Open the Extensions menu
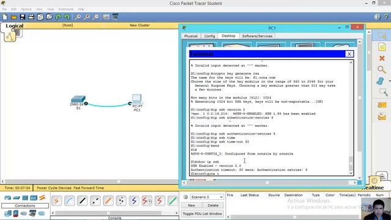Viewport: 391px width, 220px height. 66,9
